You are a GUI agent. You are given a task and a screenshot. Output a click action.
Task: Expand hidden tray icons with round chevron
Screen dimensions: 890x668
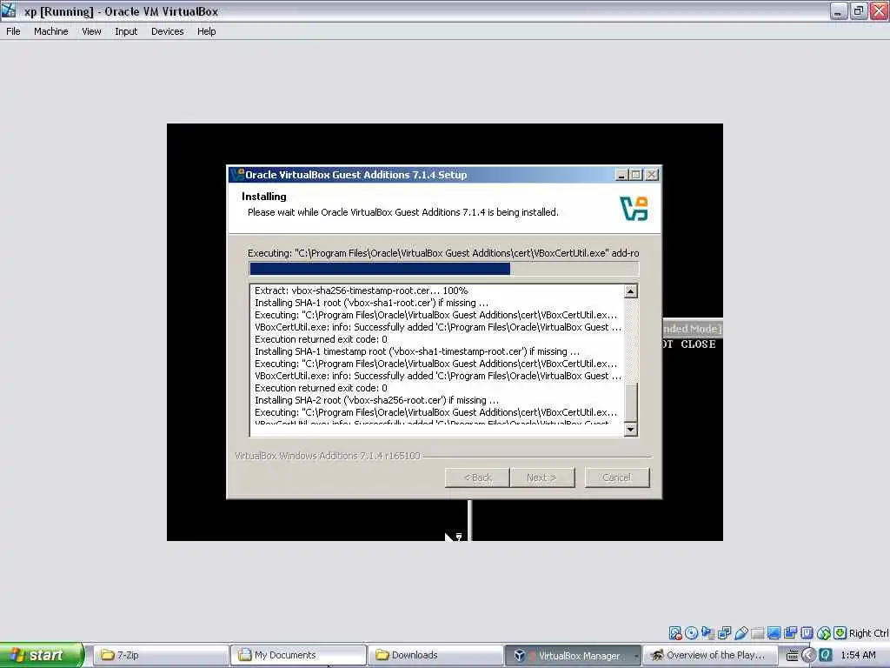coord(809,655)
